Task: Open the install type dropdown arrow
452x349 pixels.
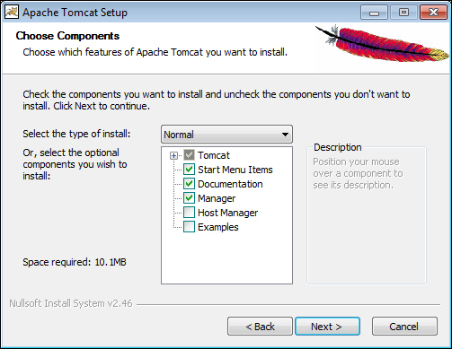Action: click(285, 135)
